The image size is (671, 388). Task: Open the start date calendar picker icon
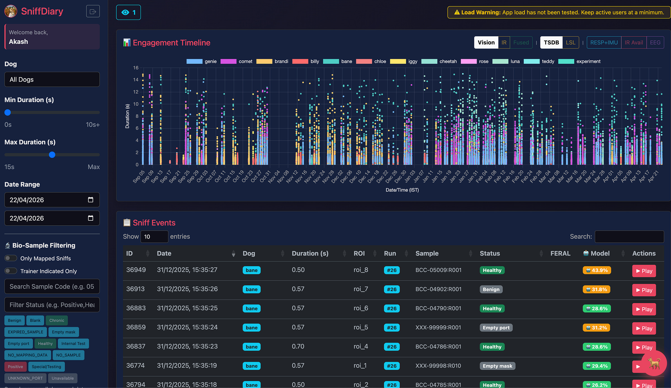[90, 200]
